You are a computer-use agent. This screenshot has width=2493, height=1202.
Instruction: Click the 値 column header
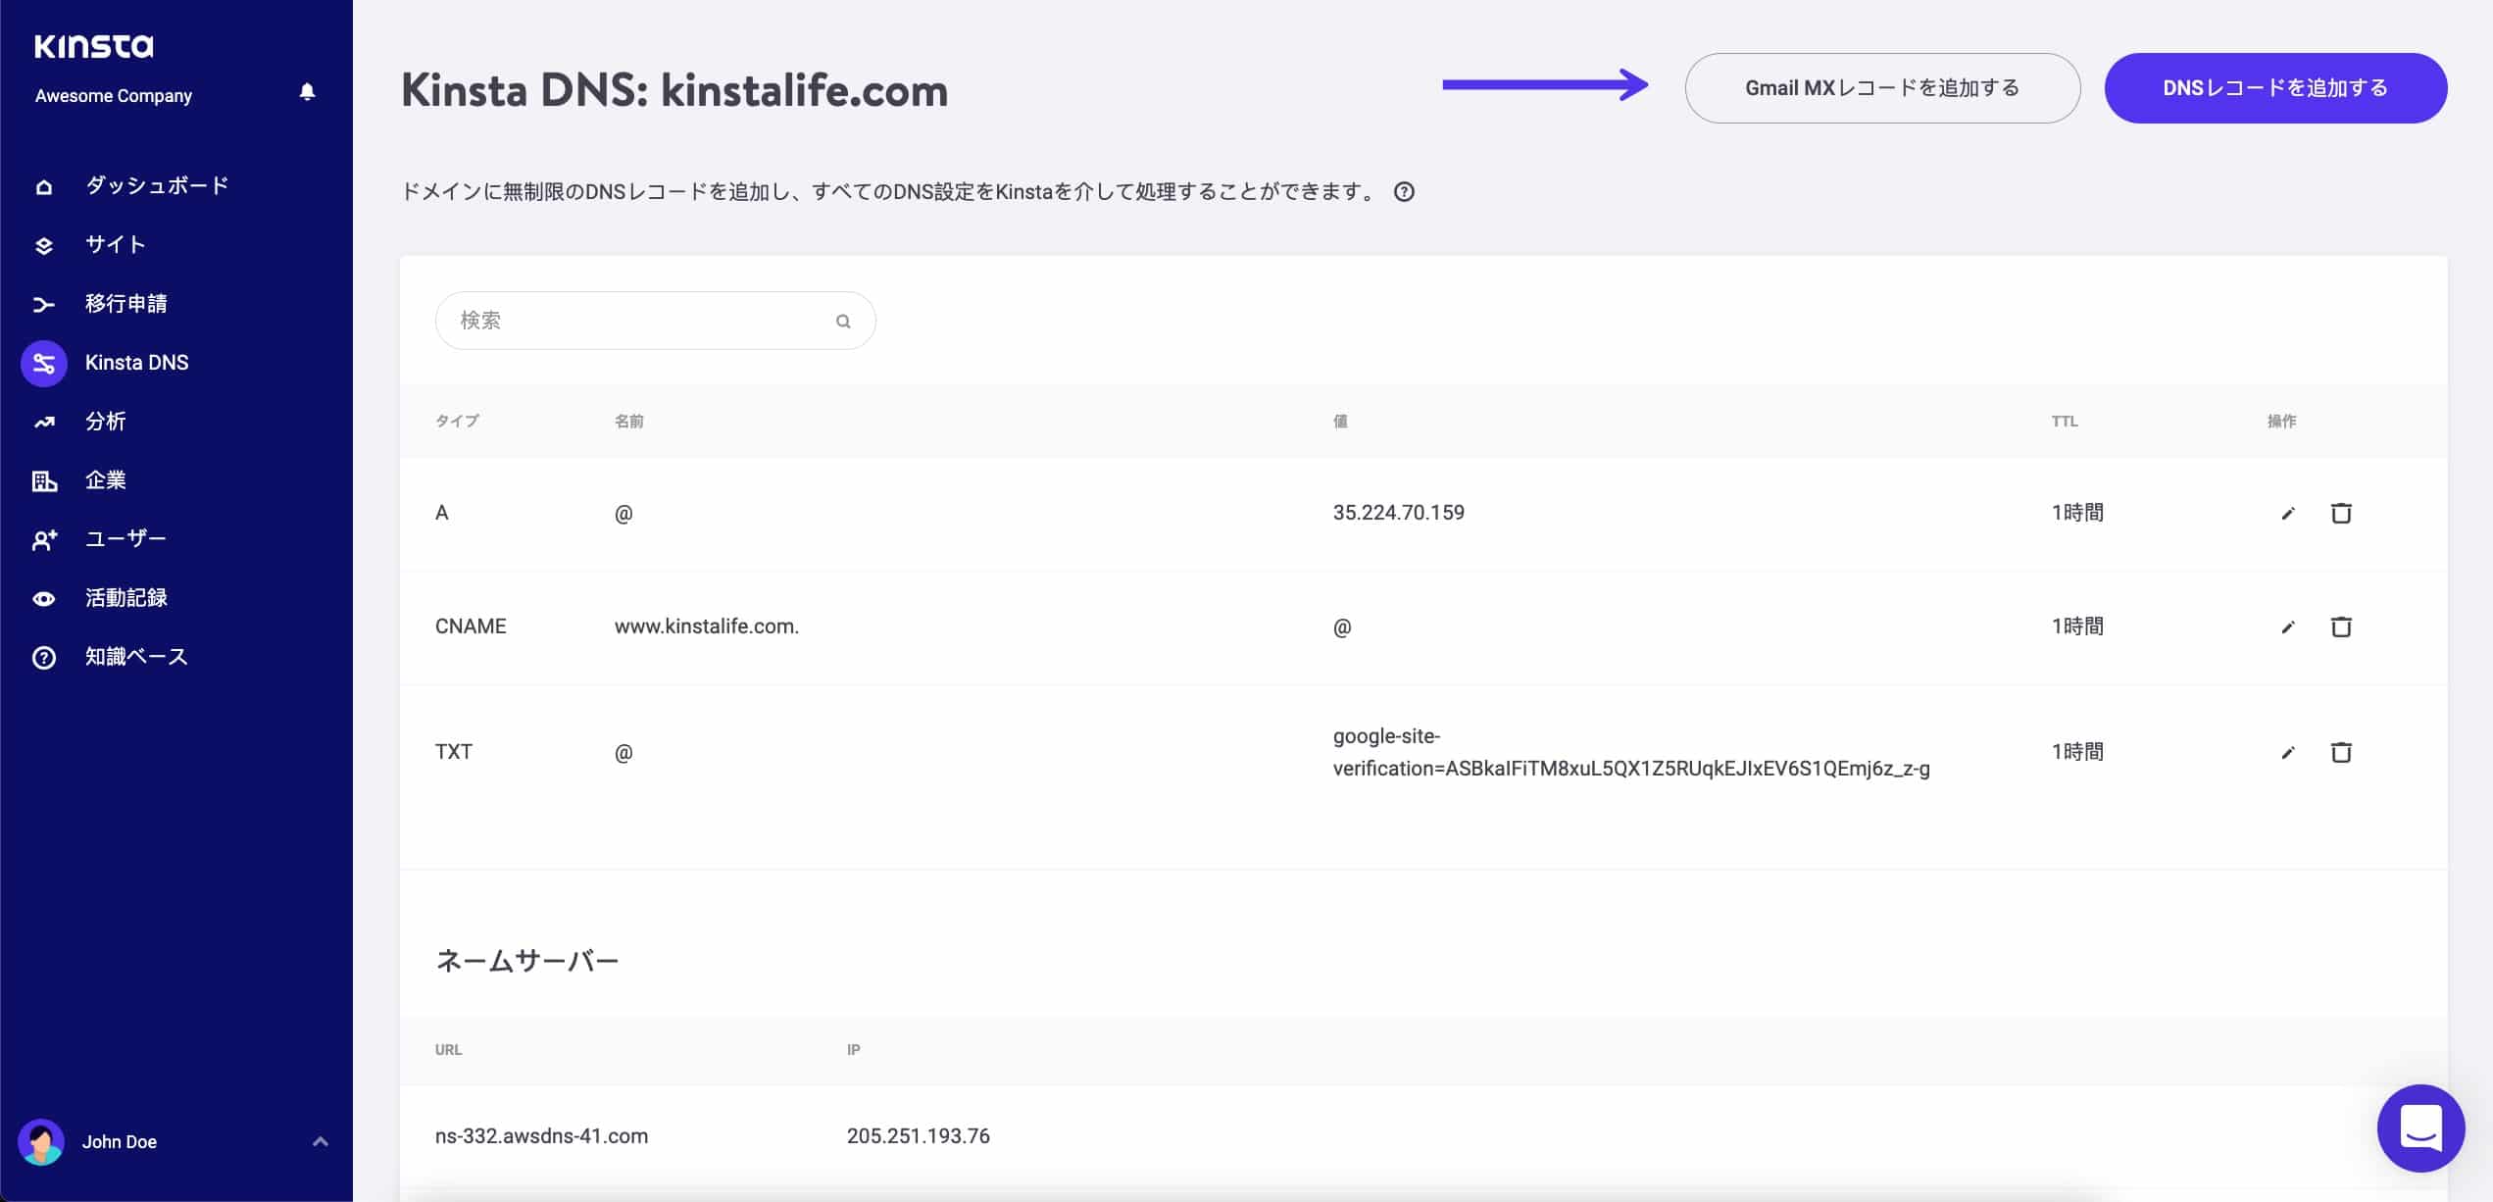1340,422
